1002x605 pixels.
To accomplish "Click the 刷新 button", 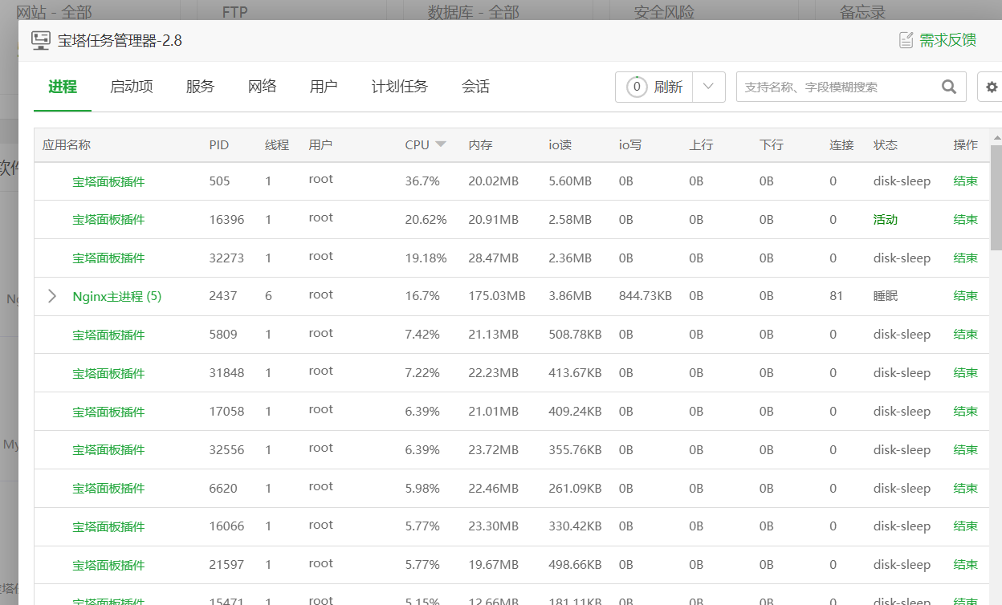I will [668, 87].
